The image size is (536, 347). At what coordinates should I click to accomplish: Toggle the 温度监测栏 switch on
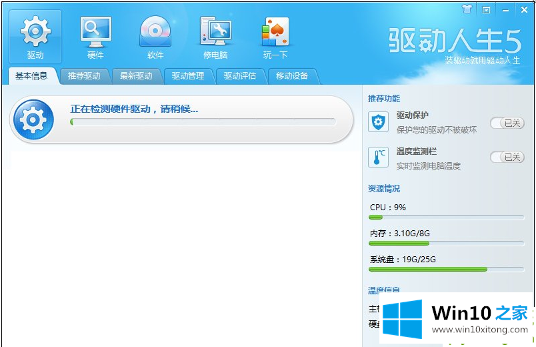pyautogui.click(x=507, y=157)
